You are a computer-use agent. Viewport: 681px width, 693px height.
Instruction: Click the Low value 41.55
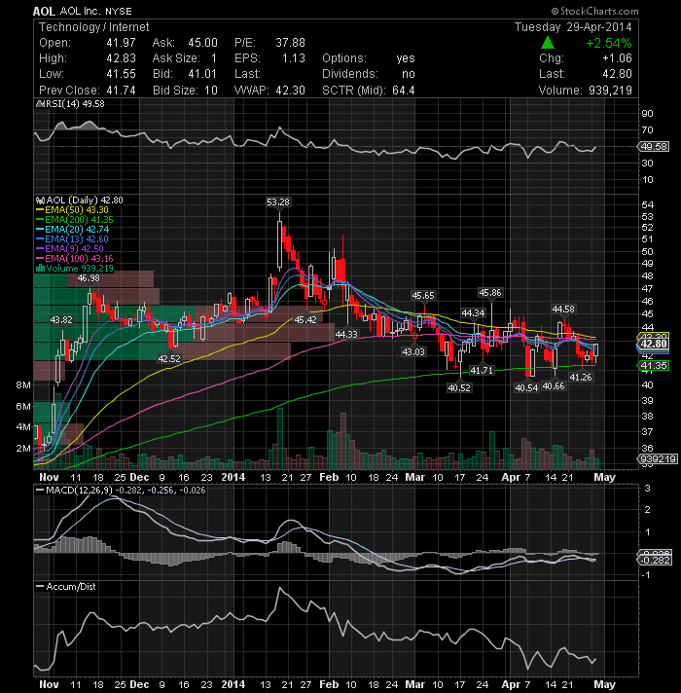pyautogui.click(x=121, y=73)
